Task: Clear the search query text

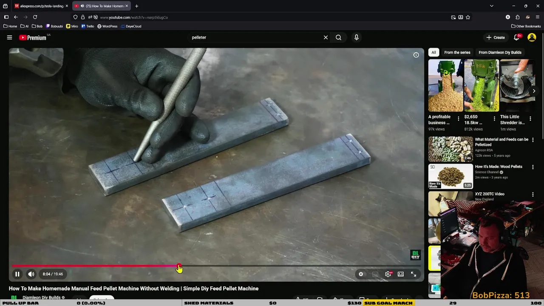Action: [326, 37]
